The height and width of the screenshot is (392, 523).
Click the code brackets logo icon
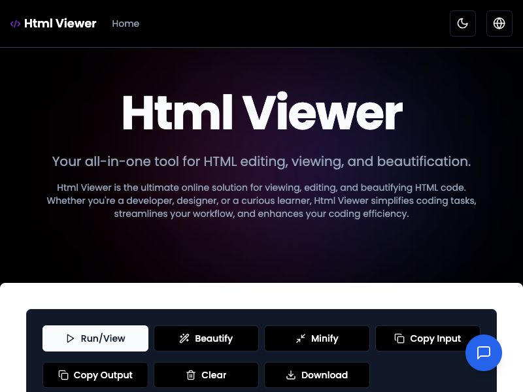click(14, 24)
